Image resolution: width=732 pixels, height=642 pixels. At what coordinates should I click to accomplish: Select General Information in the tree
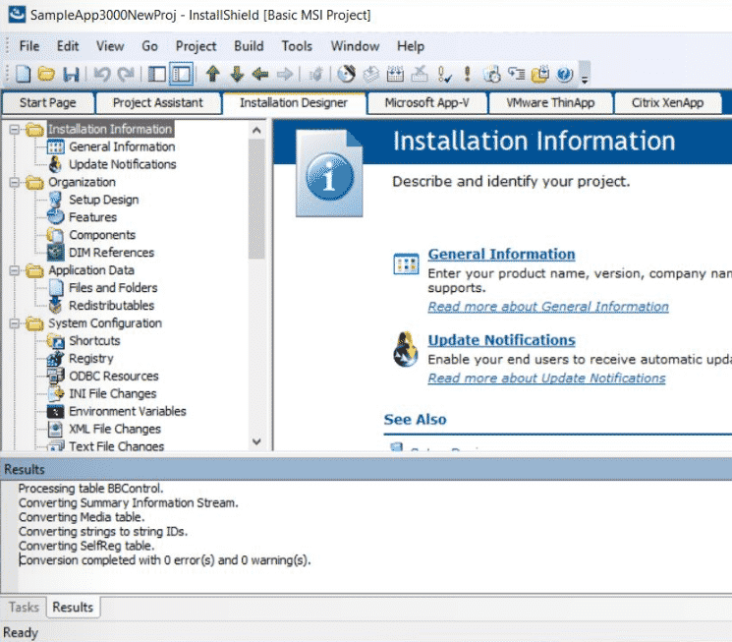[122, 146]
